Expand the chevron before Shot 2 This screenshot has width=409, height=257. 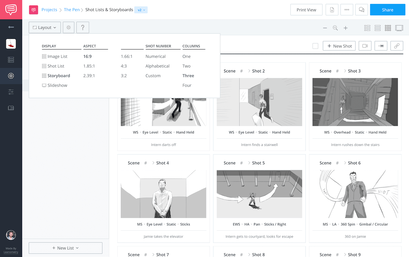249,71
